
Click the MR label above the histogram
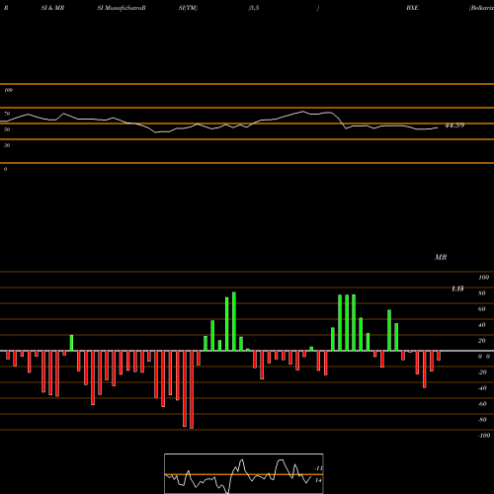click(x=441, y=257)
